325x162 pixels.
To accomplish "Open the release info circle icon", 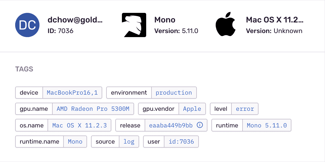I will click(200, 125).
